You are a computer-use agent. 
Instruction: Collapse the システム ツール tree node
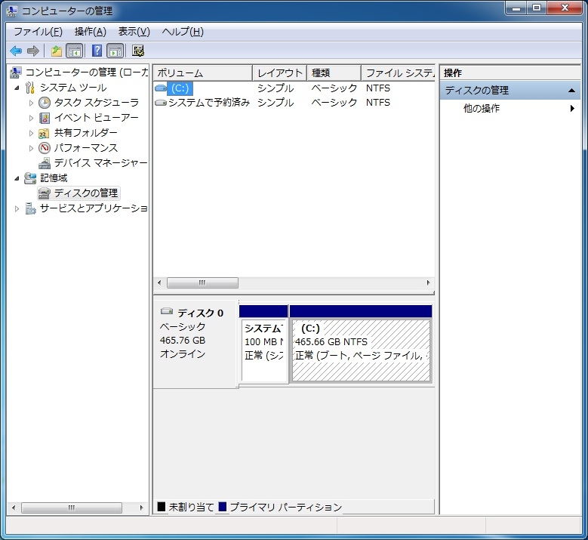coord(17,88)
